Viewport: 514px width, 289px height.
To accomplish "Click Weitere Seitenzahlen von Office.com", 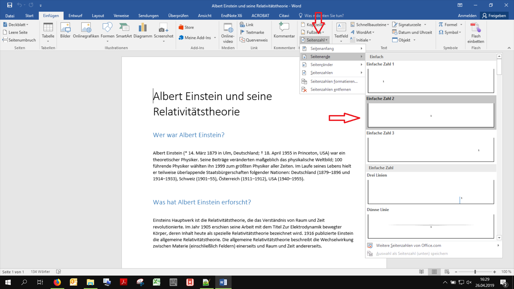I will pyautogui.click(x=408, y=245).
